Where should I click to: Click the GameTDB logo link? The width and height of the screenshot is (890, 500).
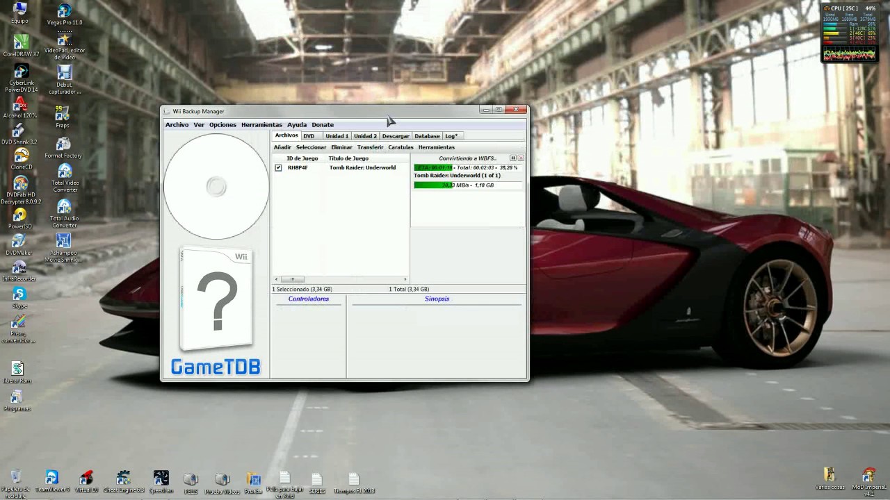216,367
